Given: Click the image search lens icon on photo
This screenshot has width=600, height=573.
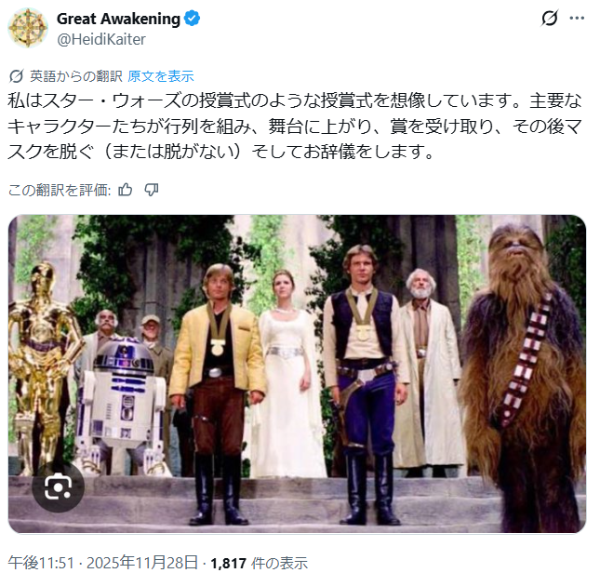Looking at the screenshot, I should click(59, 486).
